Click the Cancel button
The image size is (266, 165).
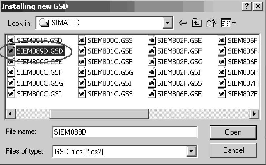(233, 150)
